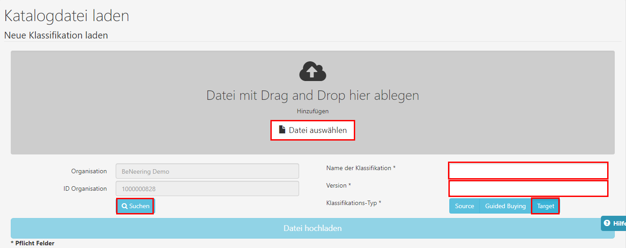Click the Hinzufügen text in drop zone
Image resolution: width=626 pixels, height=248 pixels.
pos(313,111)
